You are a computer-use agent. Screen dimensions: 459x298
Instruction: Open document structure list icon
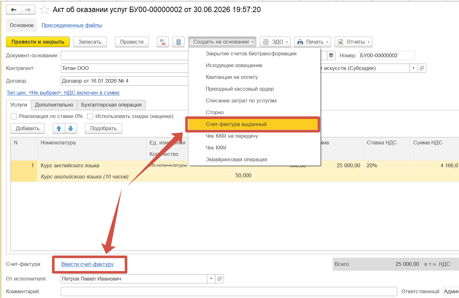click(x=178, y=42)
